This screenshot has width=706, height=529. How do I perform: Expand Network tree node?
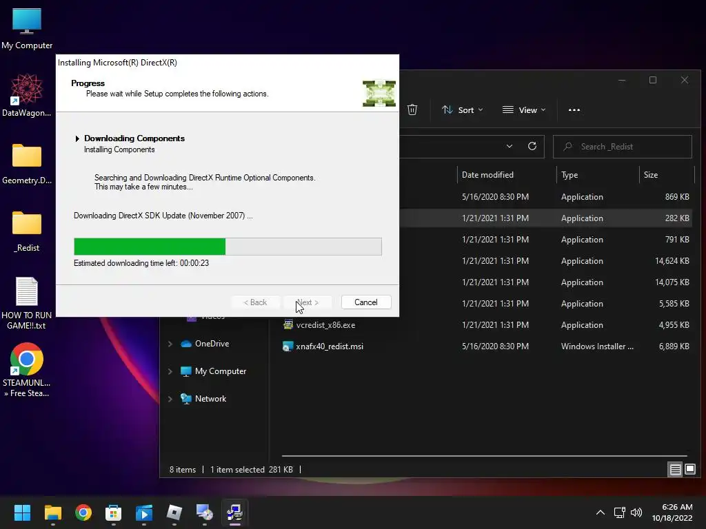coord(170,399)
